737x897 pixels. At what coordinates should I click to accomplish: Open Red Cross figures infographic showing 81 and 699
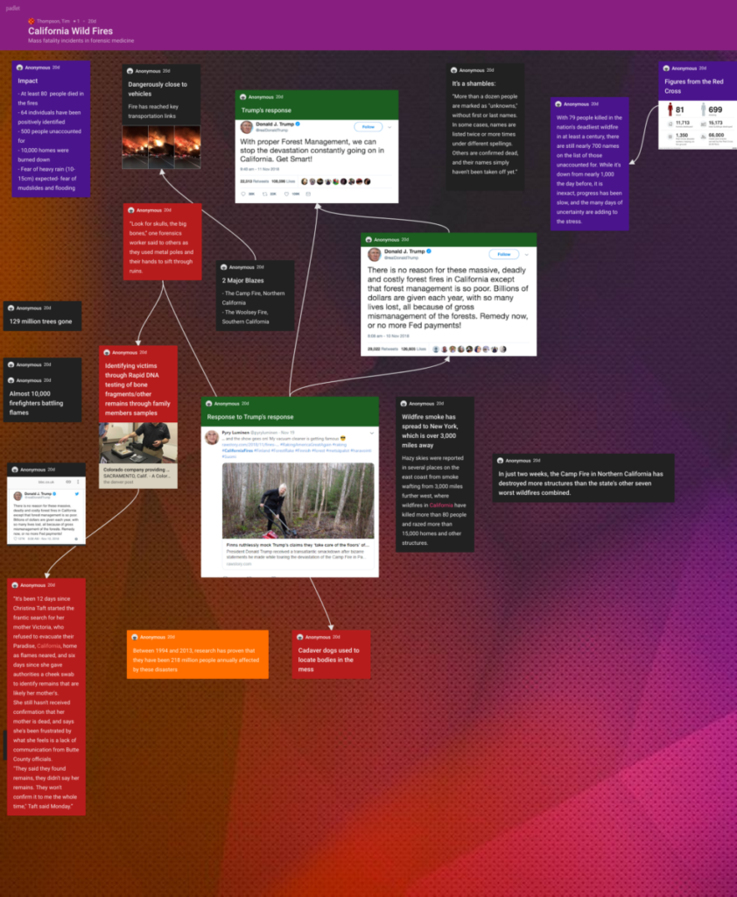[x=698, y=125]
